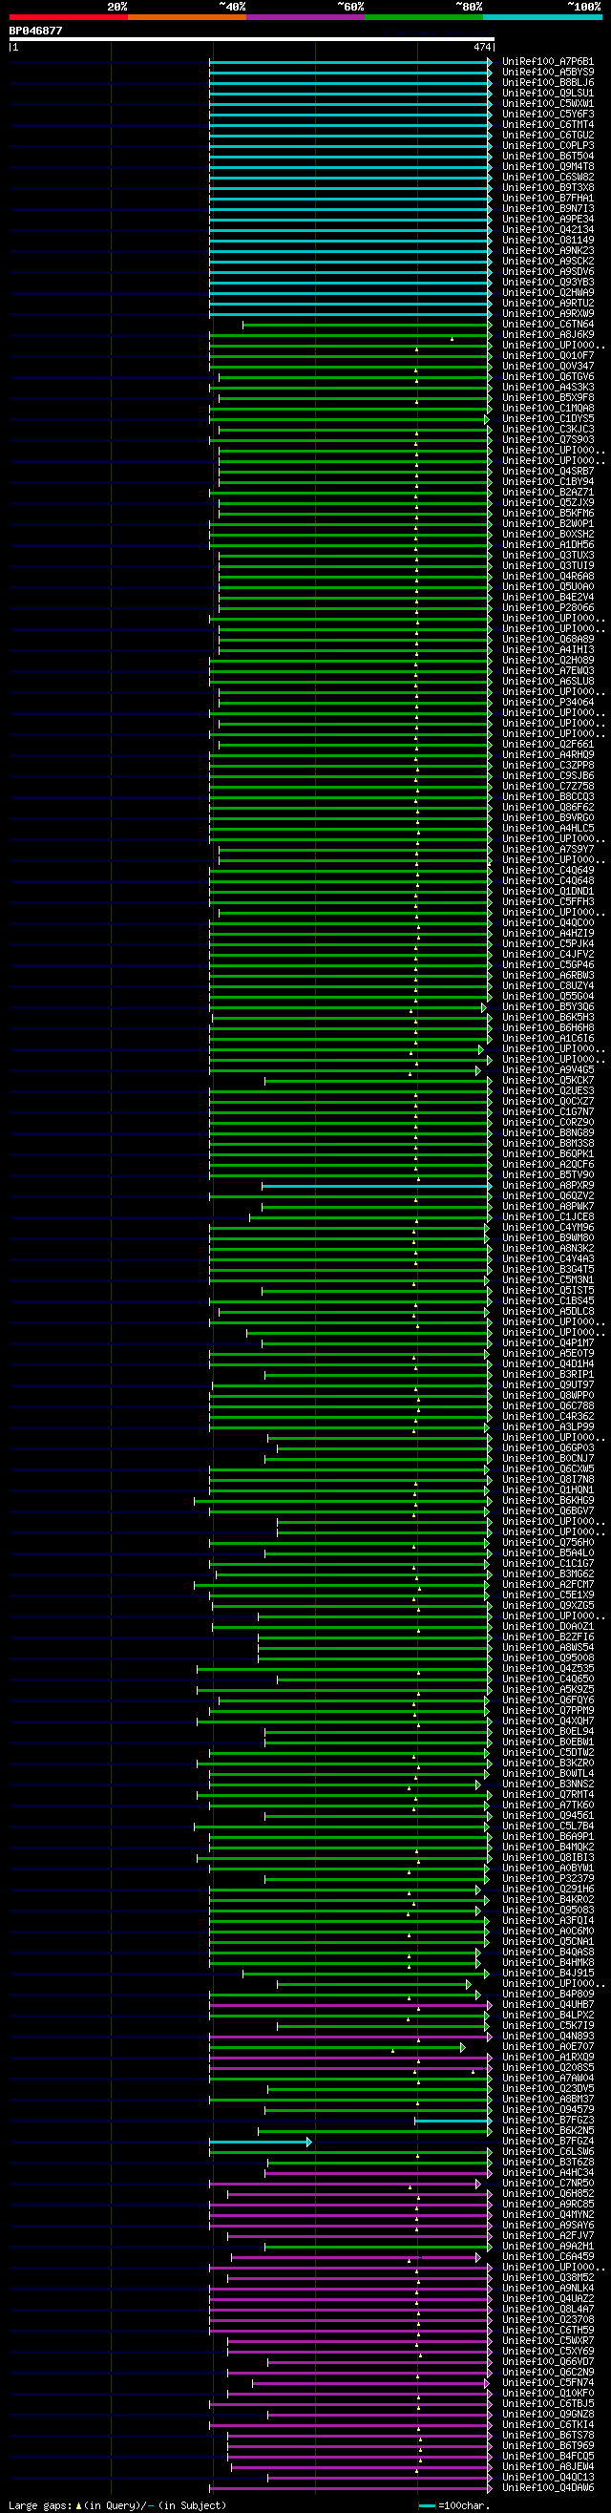
Task: Select UniRef100_Q6GP03 label
Action: pyautogui.click(x=548, y=1448)
